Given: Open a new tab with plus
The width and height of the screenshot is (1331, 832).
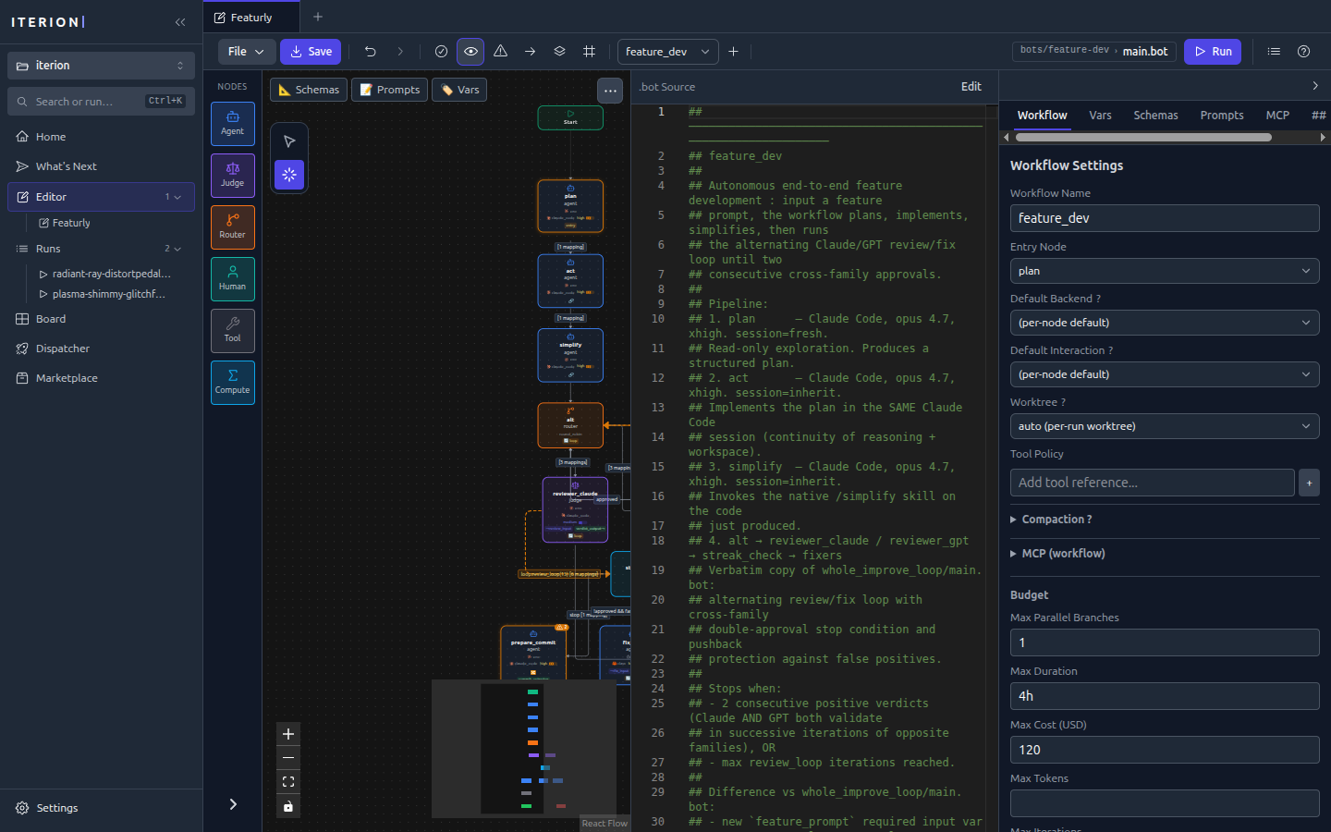Looking at the screenshot, I should tap(318, 17).
